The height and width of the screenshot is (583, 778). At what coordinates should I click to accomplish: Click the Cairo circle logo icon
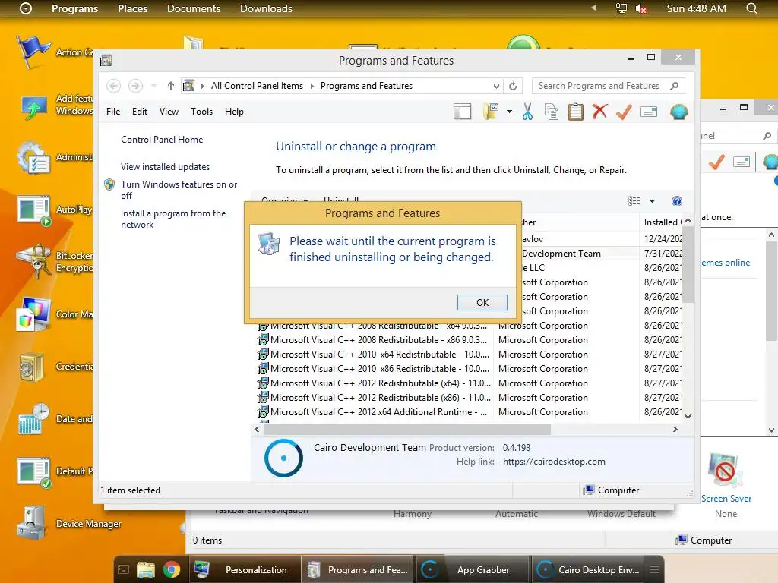click(25, 8)
